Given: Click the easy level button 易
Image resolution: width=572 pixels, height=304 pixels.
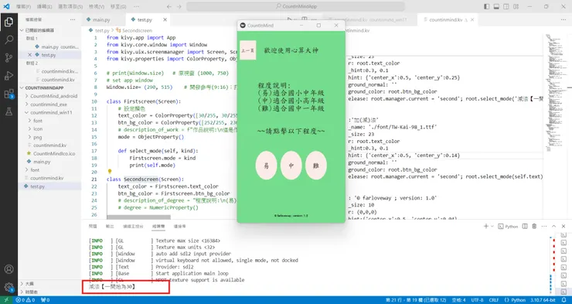Looking at the screenshot, I should 267,166.
